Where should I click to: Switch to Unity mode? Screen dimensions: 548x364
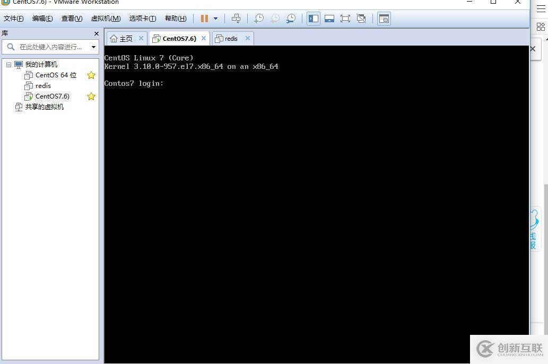[361, 19]
